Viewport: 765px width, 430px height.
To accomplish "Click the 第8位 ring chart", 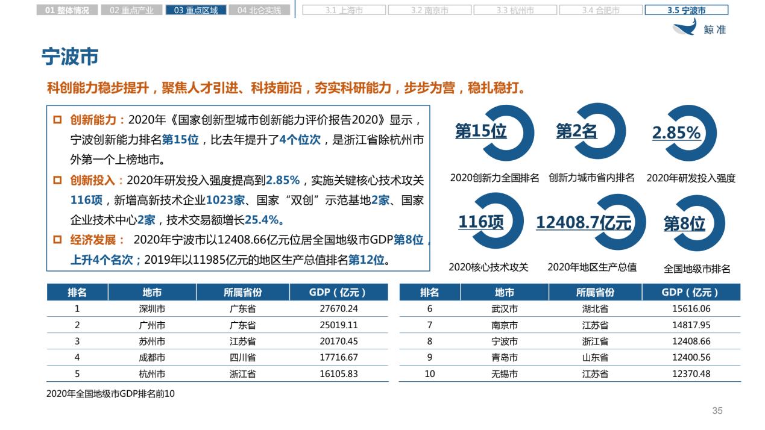I will (694, 224).
